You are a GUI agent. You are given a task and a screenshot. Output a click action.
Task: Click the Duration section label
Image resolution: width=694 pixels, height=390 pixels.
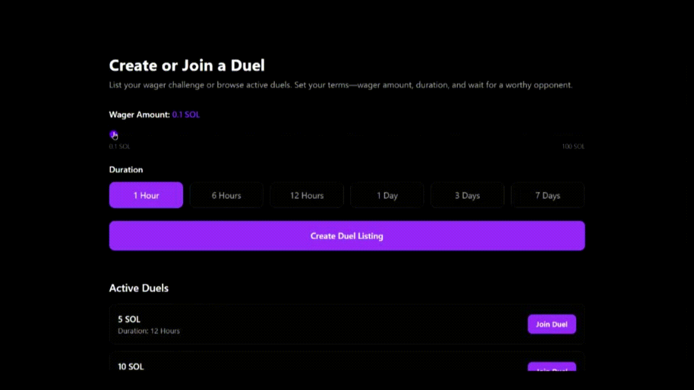[x=126, y=169]
